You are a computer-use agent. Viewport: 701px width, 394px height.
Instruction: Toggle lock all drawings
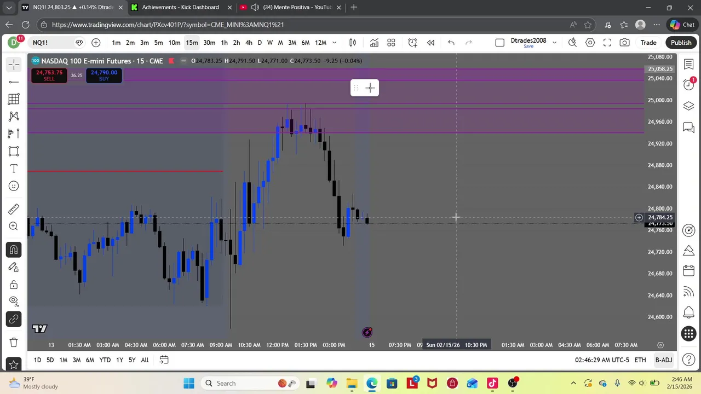pos(14,285)
